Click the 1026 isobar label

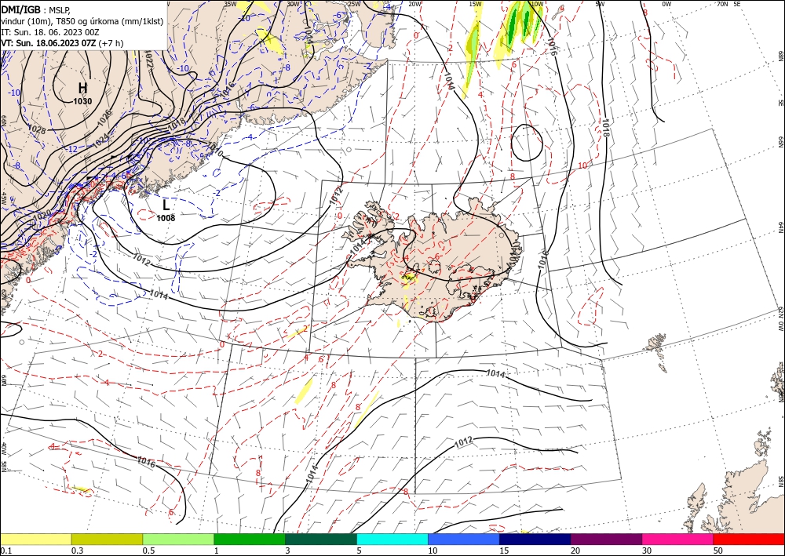pyautogui.click(x=104, y=118)
